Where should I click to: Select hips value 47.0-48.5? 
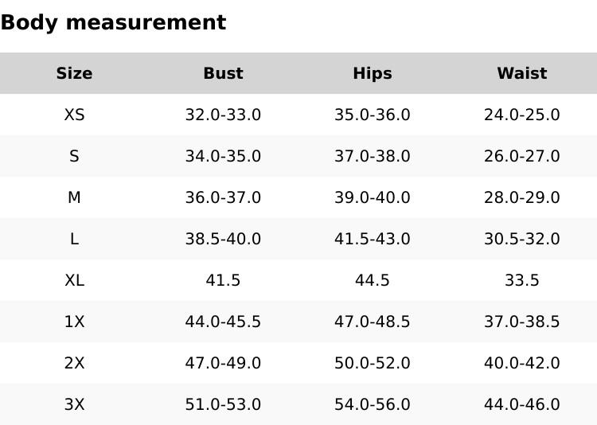373,322
